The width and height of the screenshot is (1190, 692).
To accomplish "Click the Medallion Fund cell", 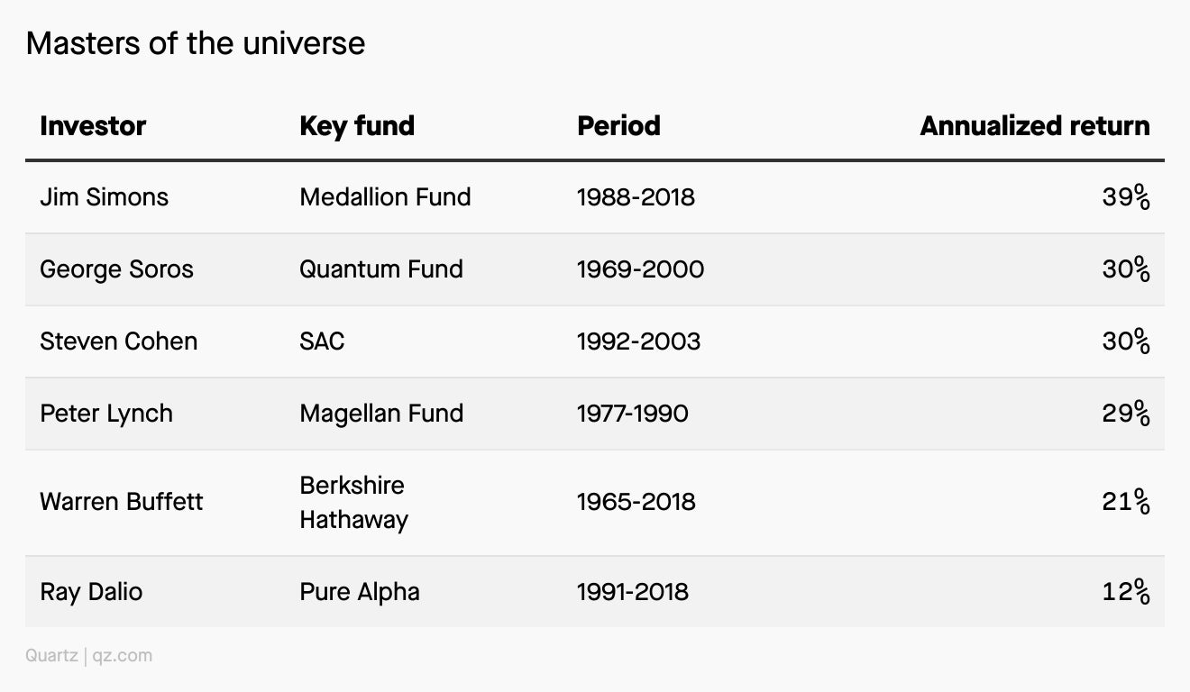I will point(385,197).
